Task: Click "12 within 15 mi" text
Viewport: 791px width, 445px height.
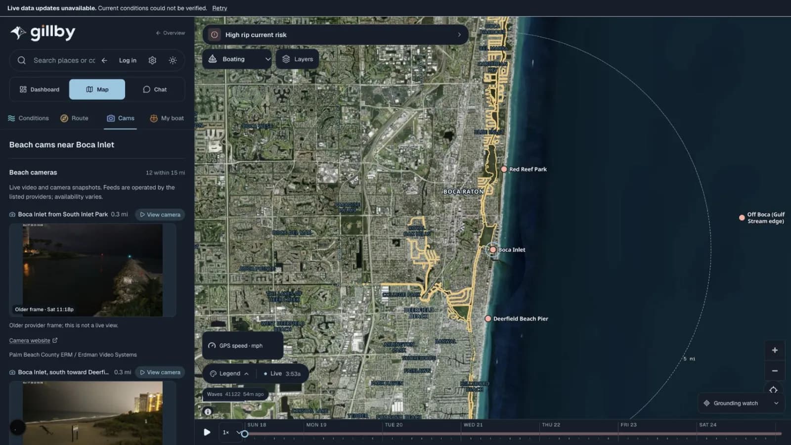Action: [x=165, y=173]
